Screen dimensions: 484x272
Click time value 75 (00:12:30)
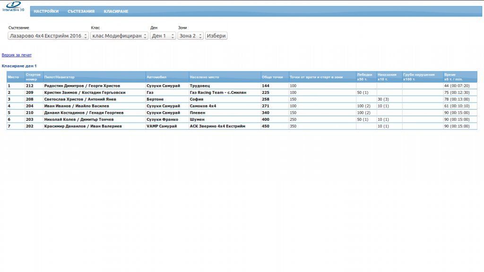click(457, 93)
